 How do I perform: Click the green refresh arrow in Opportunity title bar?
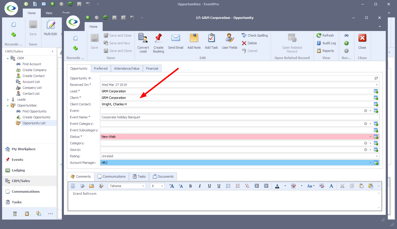(x=105, y=18)
